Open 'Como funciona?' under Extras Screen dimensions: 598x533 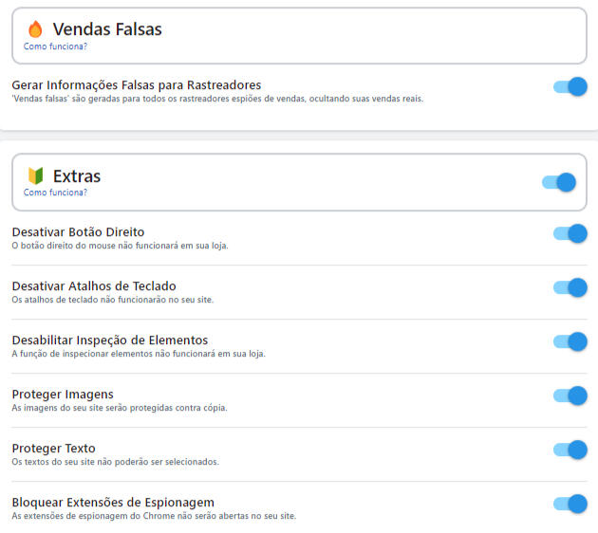tap(55, 193)
